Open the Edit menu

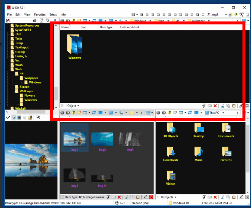(18, 14)
